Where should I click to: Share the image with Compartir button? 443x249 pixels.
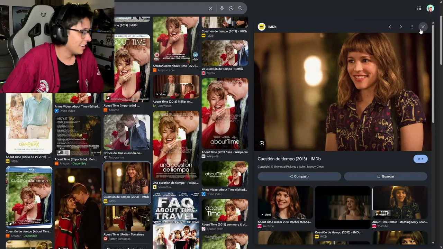[x=299, y=176]
